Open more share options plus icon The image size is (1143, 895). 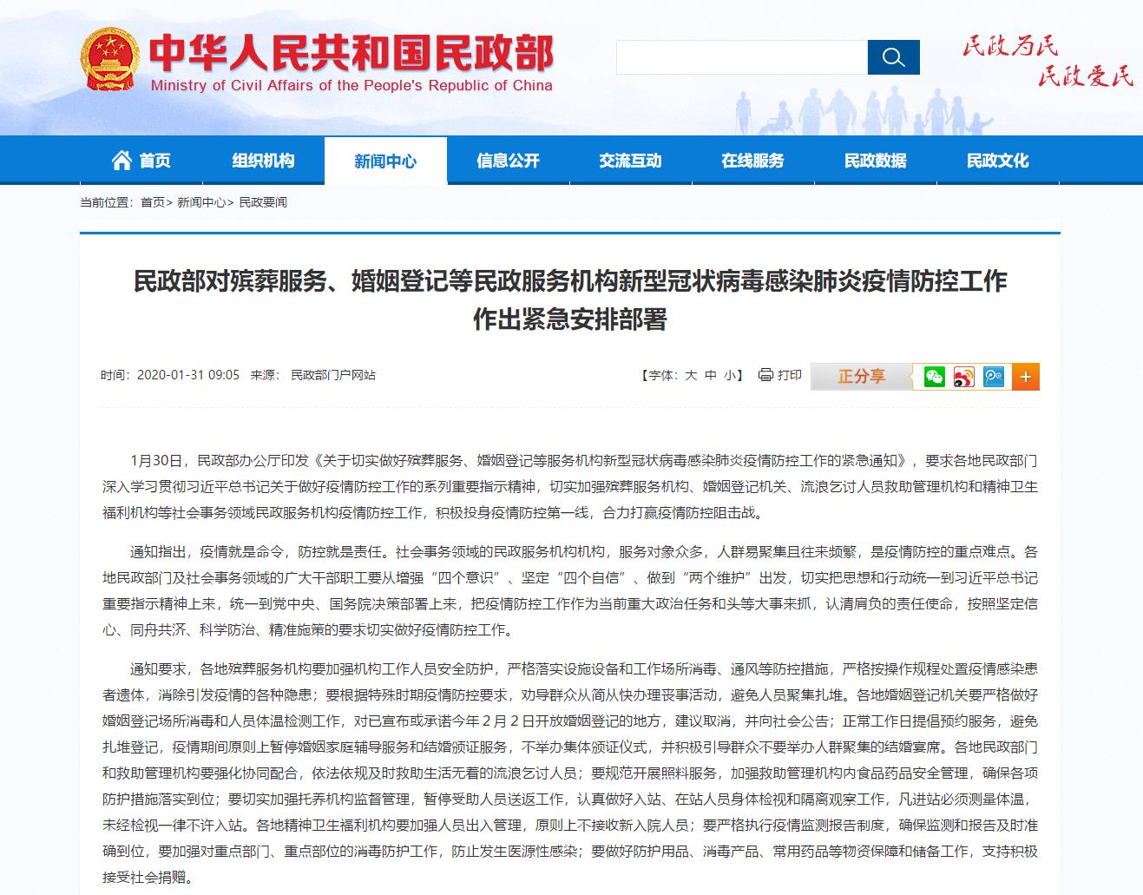1026,377
